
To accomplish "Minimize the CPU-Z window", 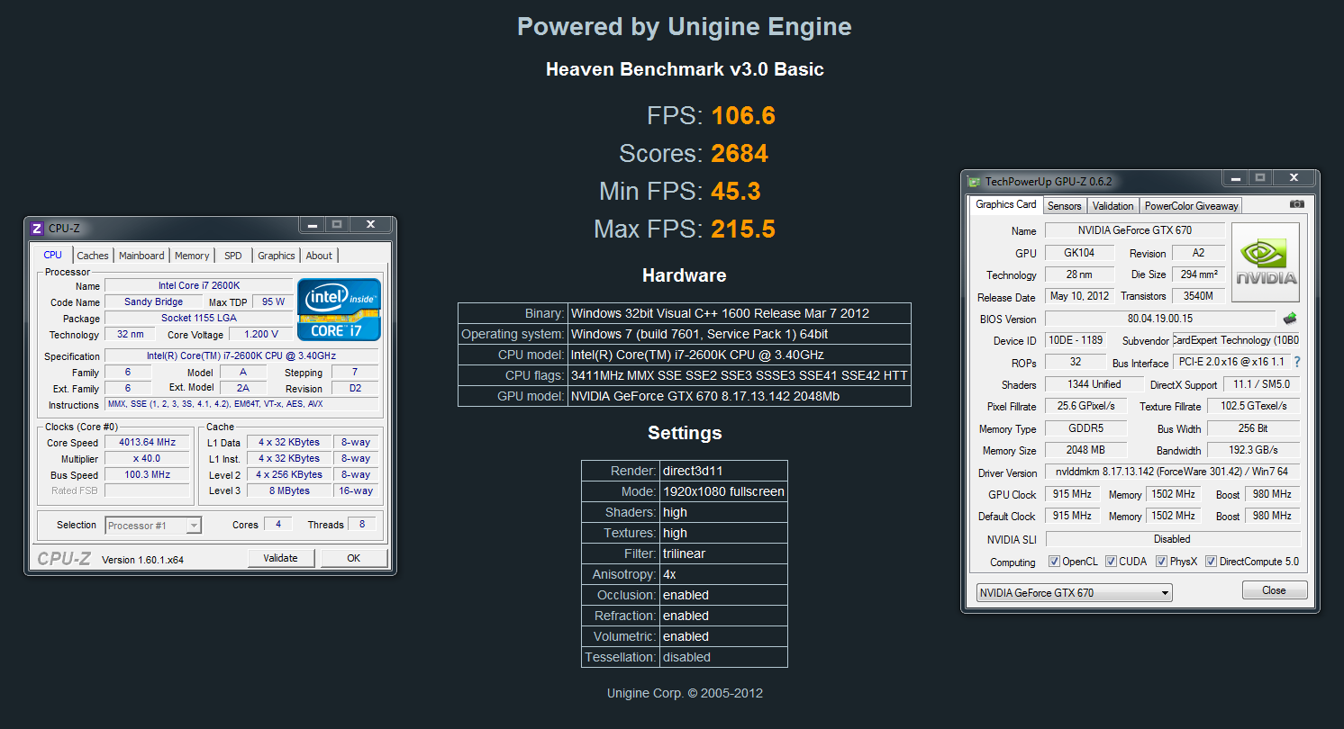I will click(x=312, y=225).
